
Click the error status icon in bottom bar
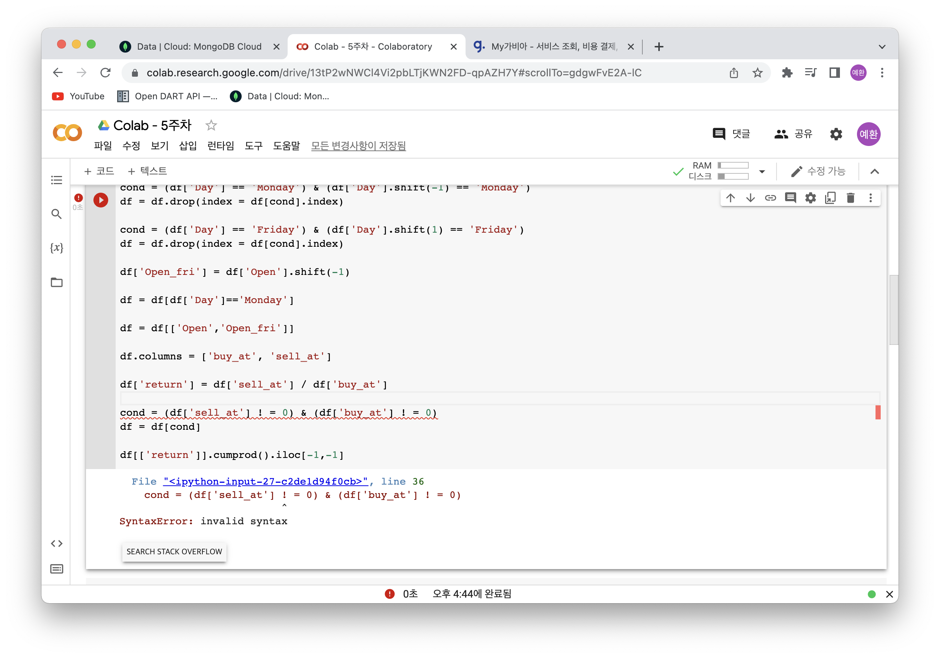tap(389, 594)
